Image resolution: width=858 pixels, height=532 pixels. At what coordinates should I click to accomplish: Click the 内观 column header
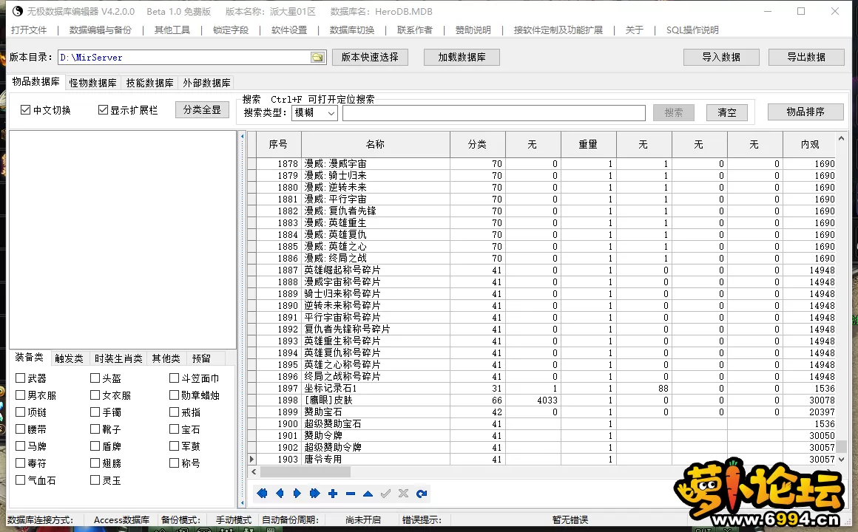tap(809, 144)
